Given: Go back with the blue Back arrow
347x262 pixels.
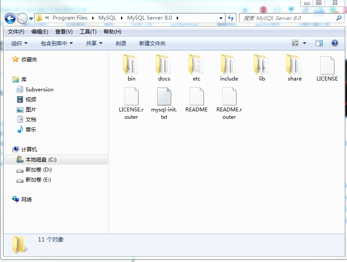Looking at the screenshot, I should click(x=10, y=18).
